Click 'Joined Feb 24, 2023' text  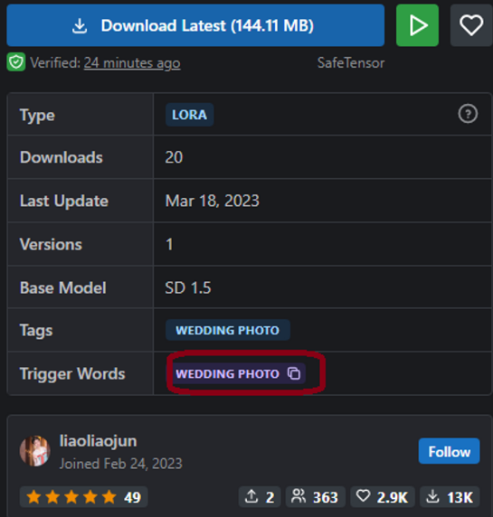coord(121,464)
